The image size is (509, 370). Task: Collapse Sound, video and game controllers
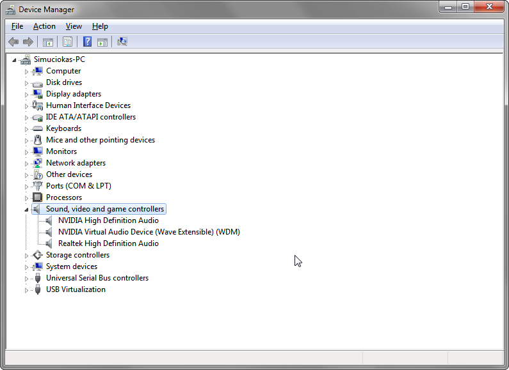[26, 210]
